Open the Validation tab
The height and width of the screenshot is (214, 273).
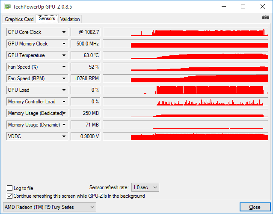[x=70, y=19]
